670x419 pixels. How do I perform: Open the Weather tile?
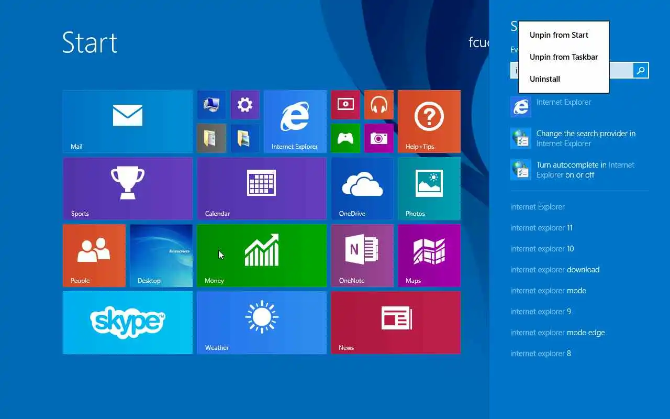tap(262, 323)
